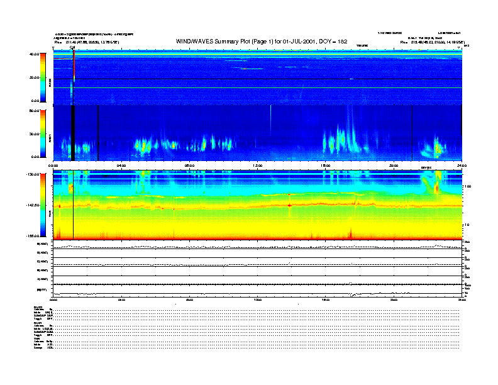Click the 04:00 tick label under RAD1 panel
498x385 pixels.
(121, 165)
